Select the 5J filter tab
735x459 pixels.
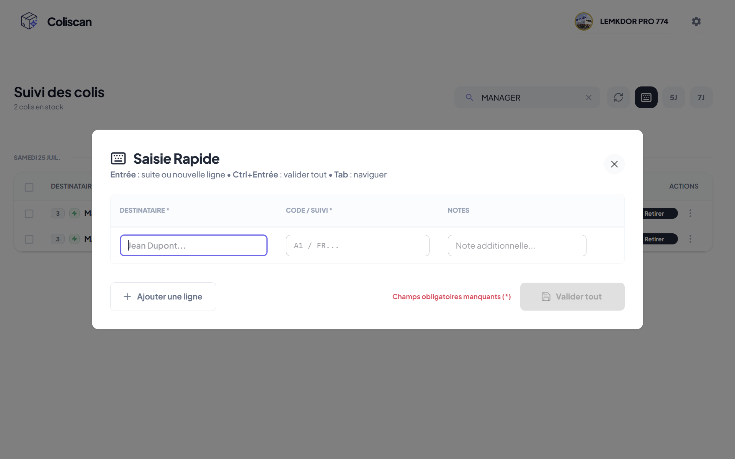click(673, 98)
